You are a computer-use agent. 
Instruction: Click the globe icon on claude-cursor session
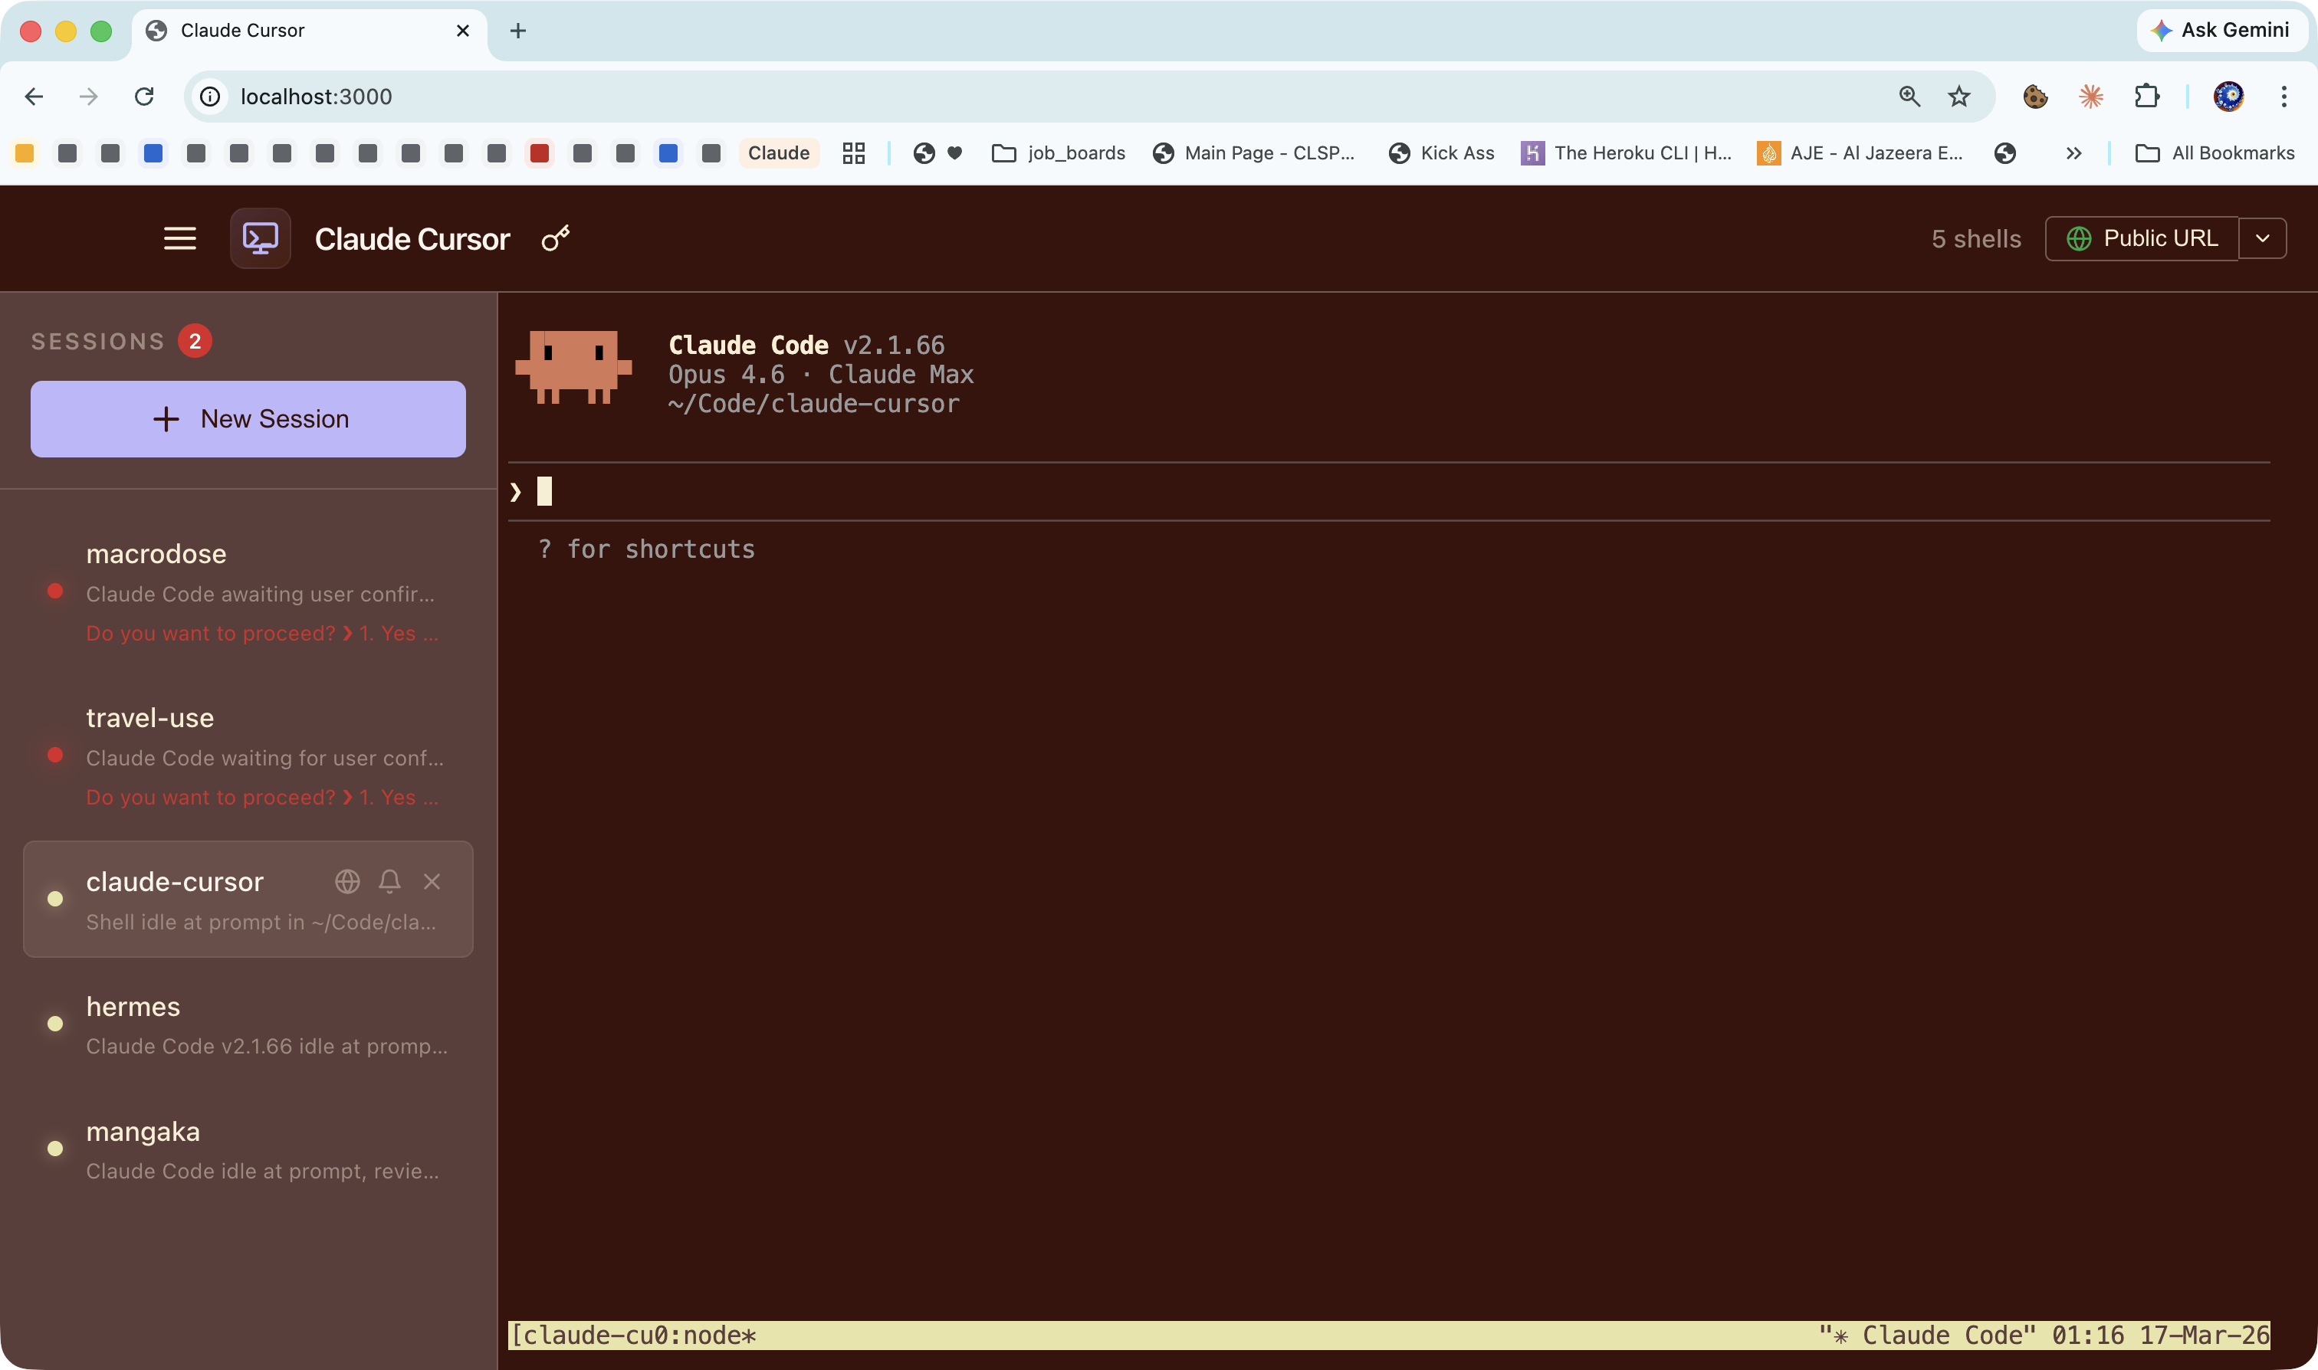tap(347, 882)
